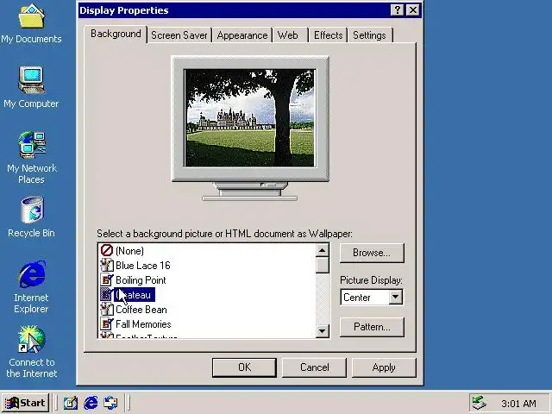This screenshot has height=414, width=552.
Task: Open the Start menu
Action: tap(25, 403)
